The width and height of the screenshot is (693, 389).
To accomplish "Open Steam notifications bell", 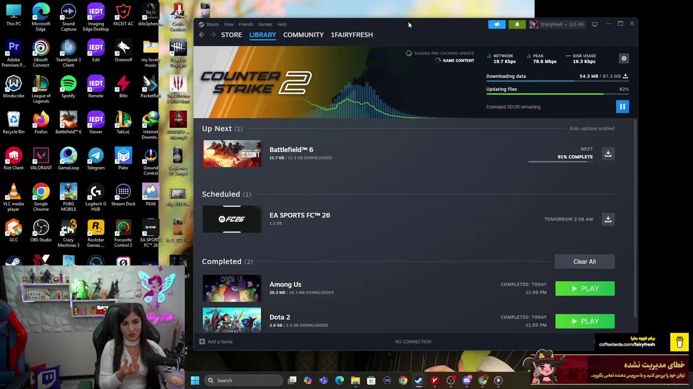I will [517, 24].
